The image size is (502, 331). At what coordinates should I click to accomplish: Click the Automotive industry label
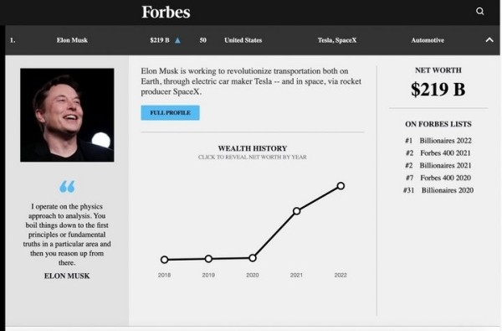(428, 40)
